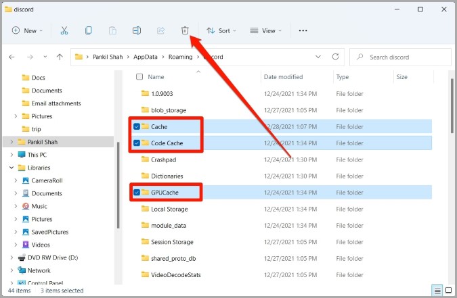Select SavedPictures library in sidebar
Viewport: 457px width, 298px height.
click(x=50, y=232)
